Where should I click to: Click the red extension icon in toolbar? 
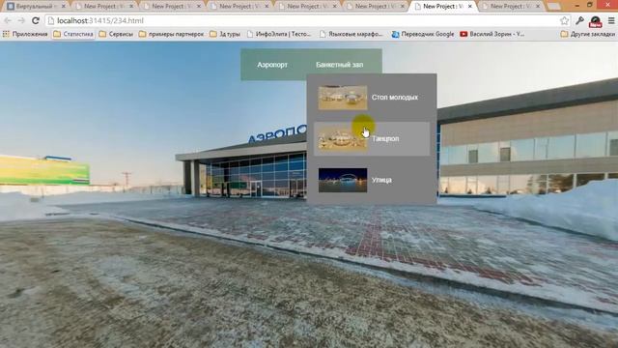pos(595,21)
